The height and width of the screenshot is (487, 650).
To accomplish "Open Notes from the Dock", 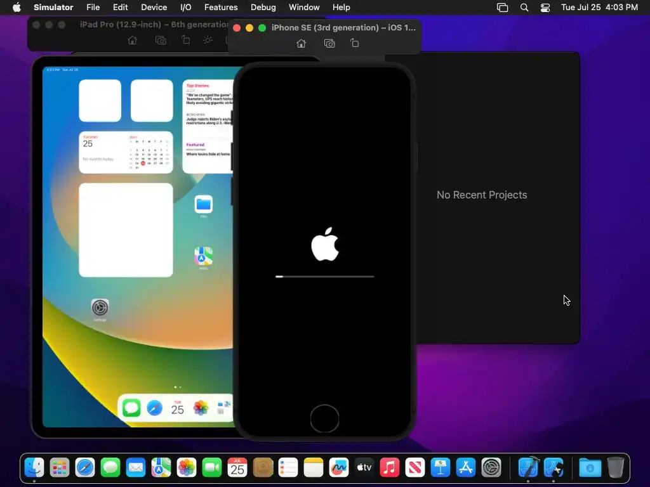I will (314, 468).
